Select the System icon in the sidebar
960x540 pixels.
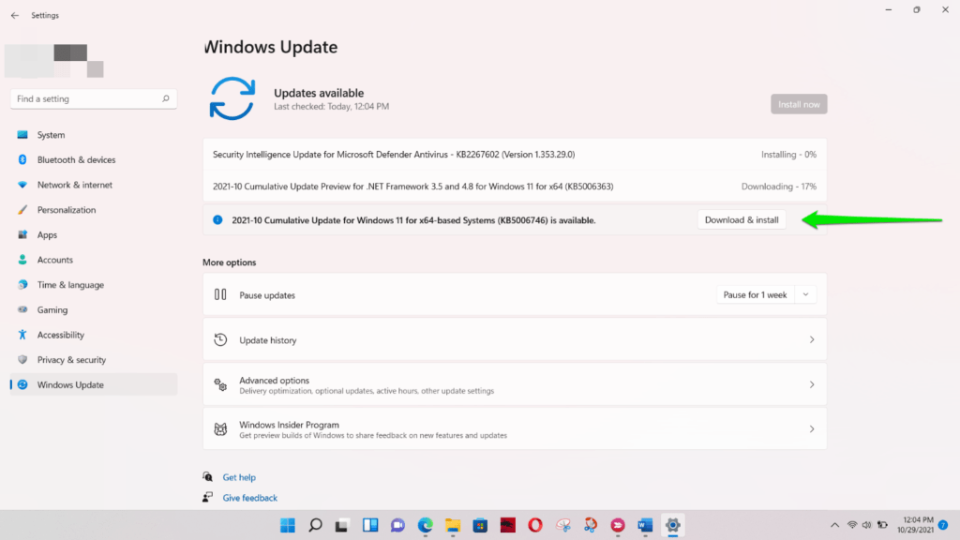tap(22, 134)
